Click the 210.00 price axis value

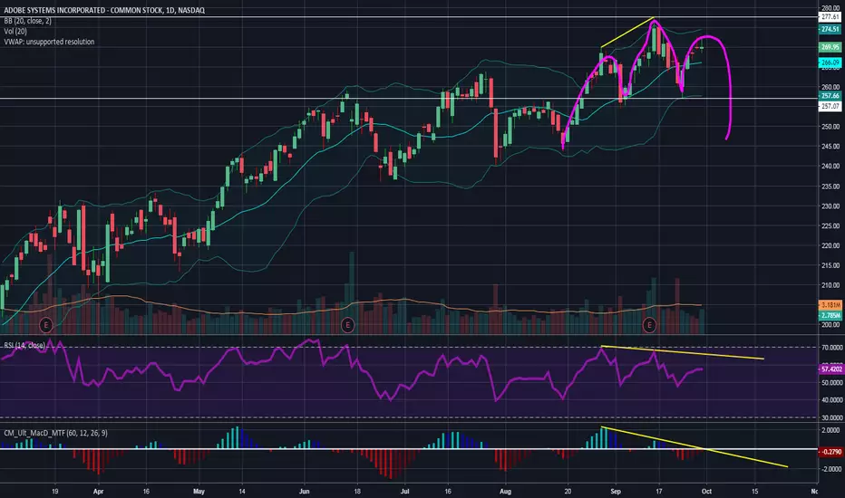830,285
